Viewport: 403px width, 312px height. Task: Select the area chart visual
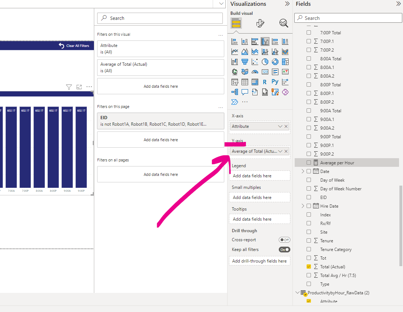coord(245,52)
